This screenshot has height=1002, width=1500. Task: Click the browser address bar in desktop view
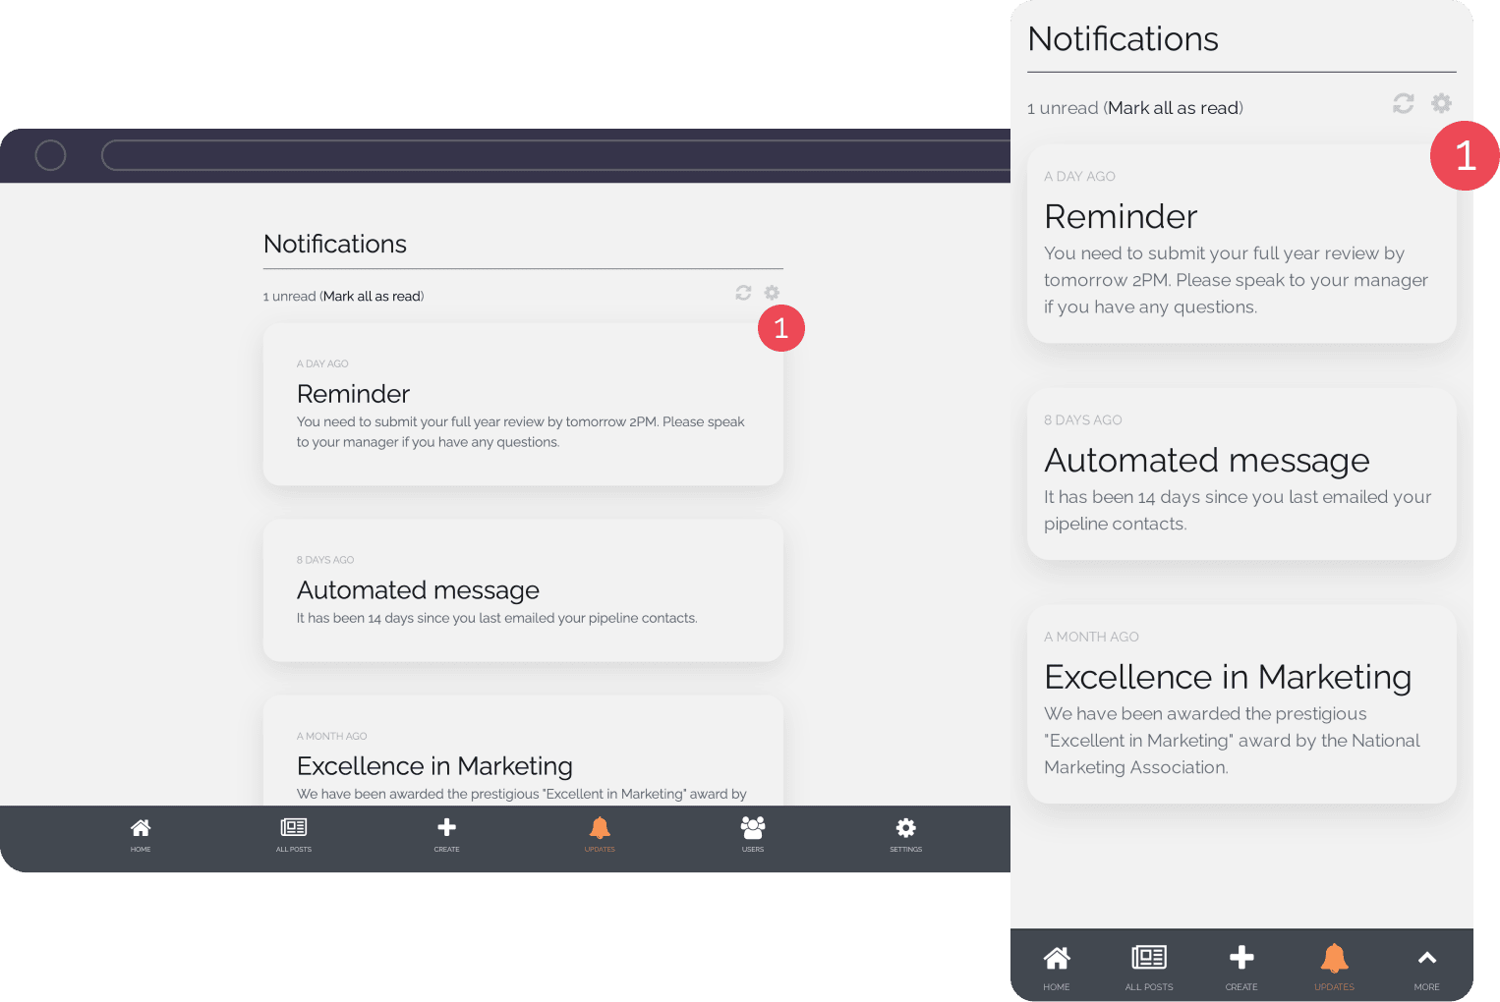pyautogui.click(x=556, y=155)
